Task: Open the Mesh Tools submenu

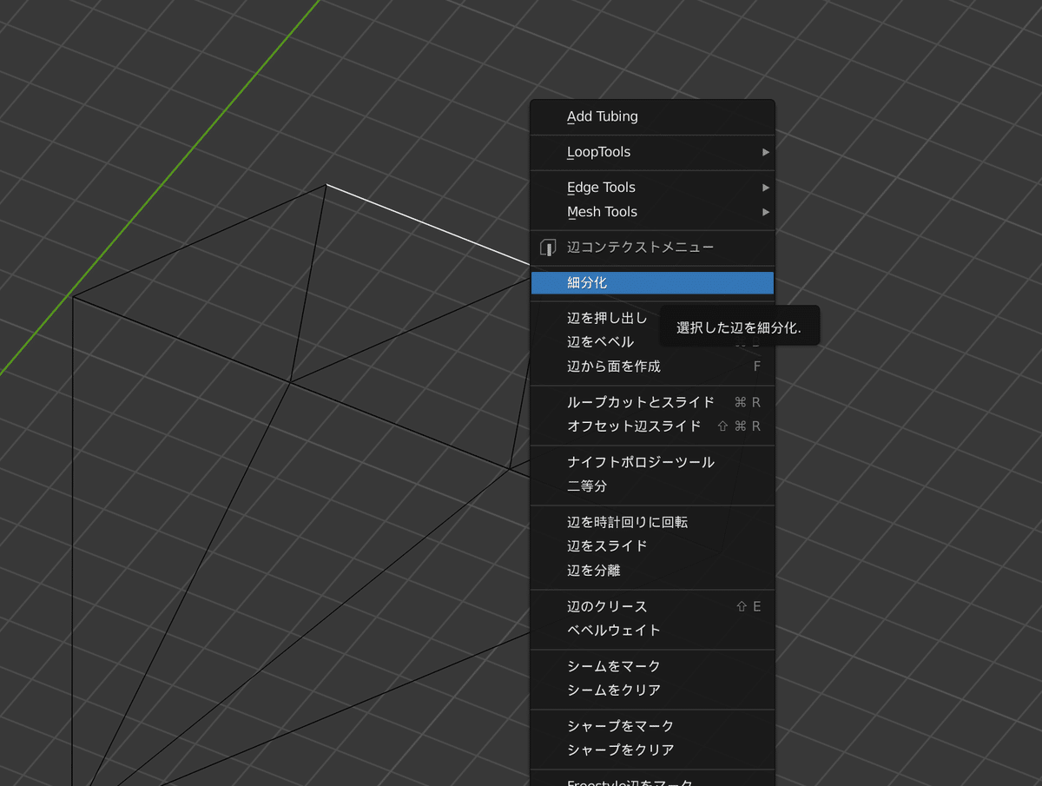Action: (x=652, y=212)
